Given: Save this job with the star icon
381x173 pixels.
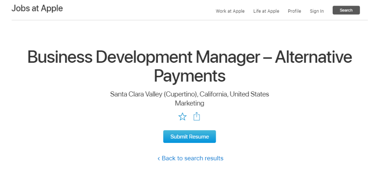Looking at the screenshot, I should pos(182,117).
